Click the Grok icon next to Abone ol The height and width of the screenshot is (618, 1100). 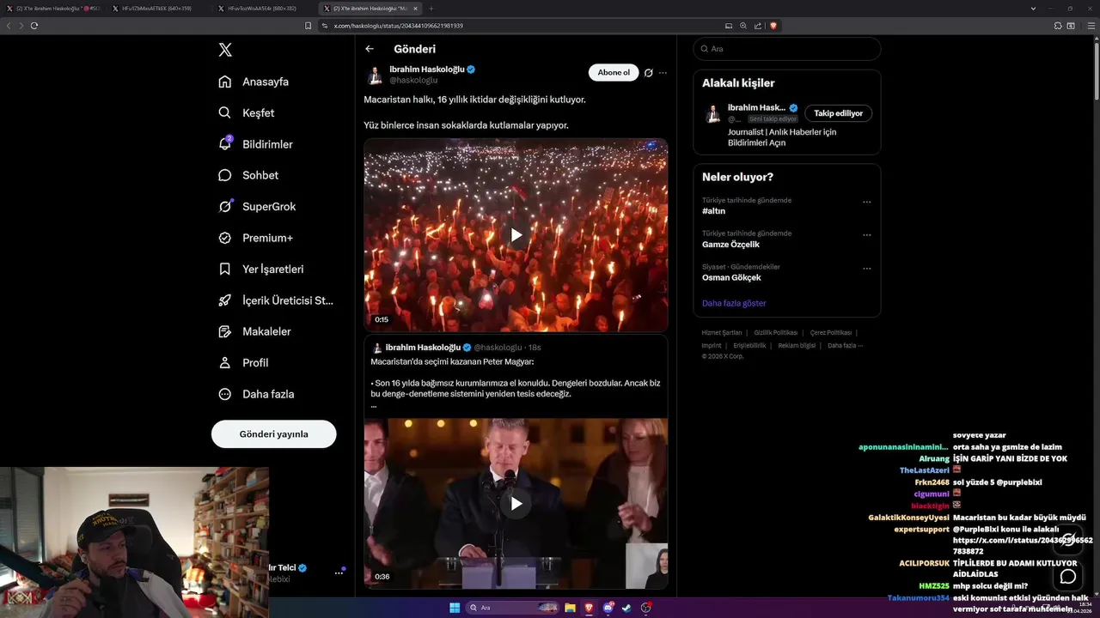tap(649, 73)
